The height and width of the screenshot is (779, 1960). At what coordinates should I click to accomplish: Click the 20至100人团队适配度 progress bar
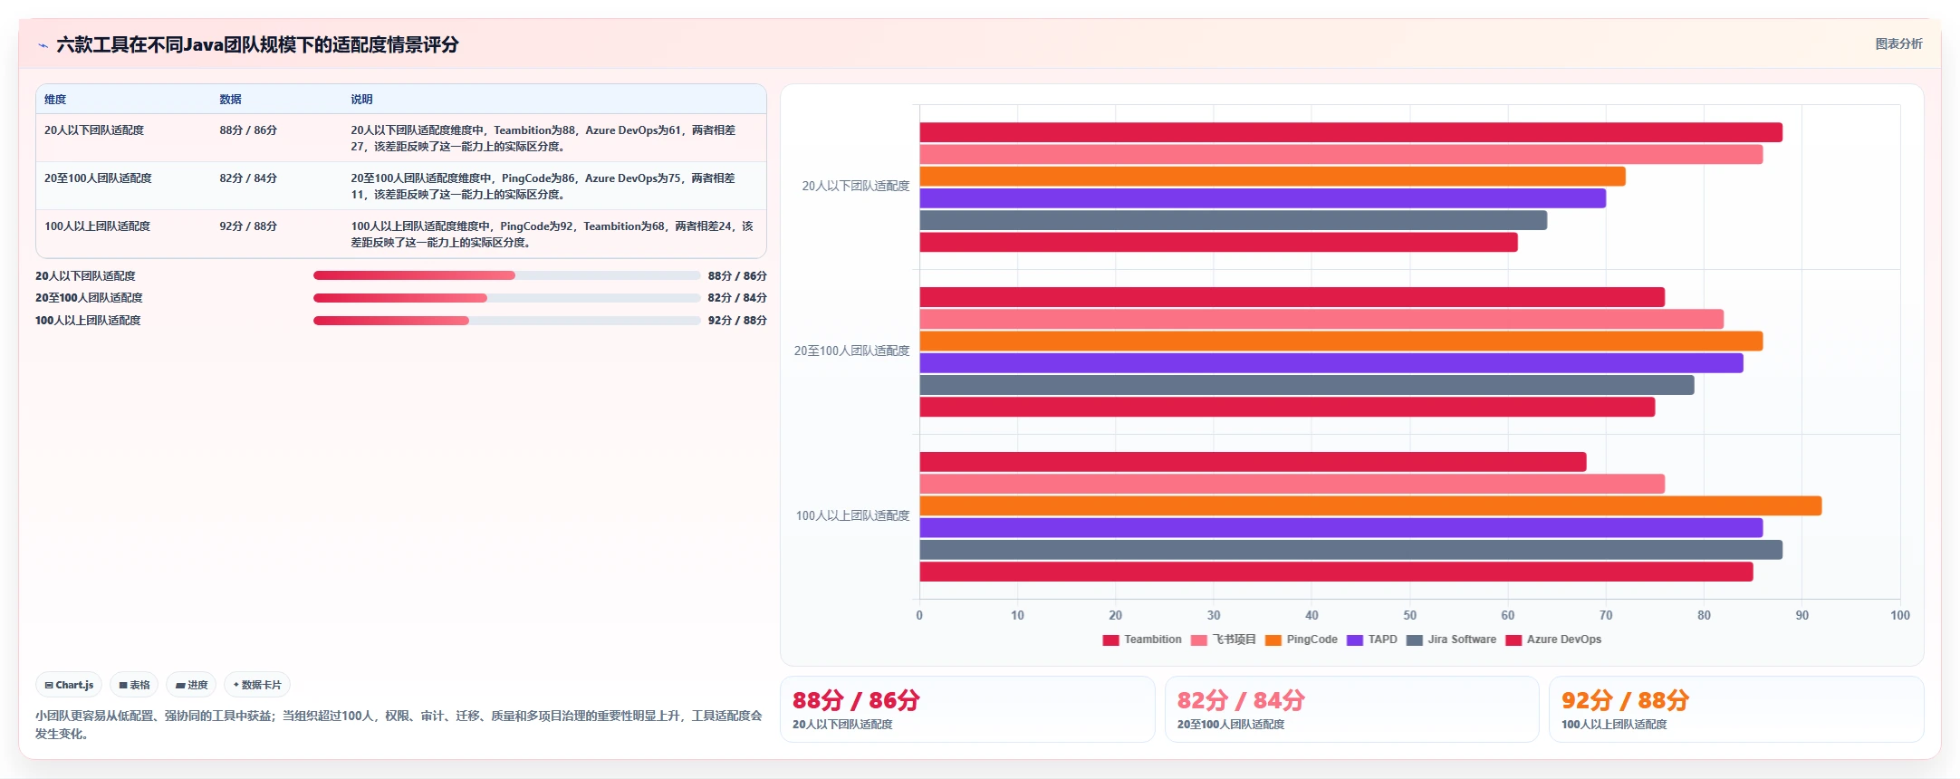point(506,297)
